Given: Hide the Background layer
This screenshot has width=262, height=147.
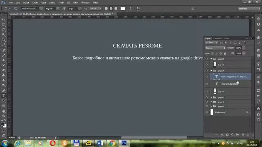Looking at the screenshot, I should [x=207, y=112].
